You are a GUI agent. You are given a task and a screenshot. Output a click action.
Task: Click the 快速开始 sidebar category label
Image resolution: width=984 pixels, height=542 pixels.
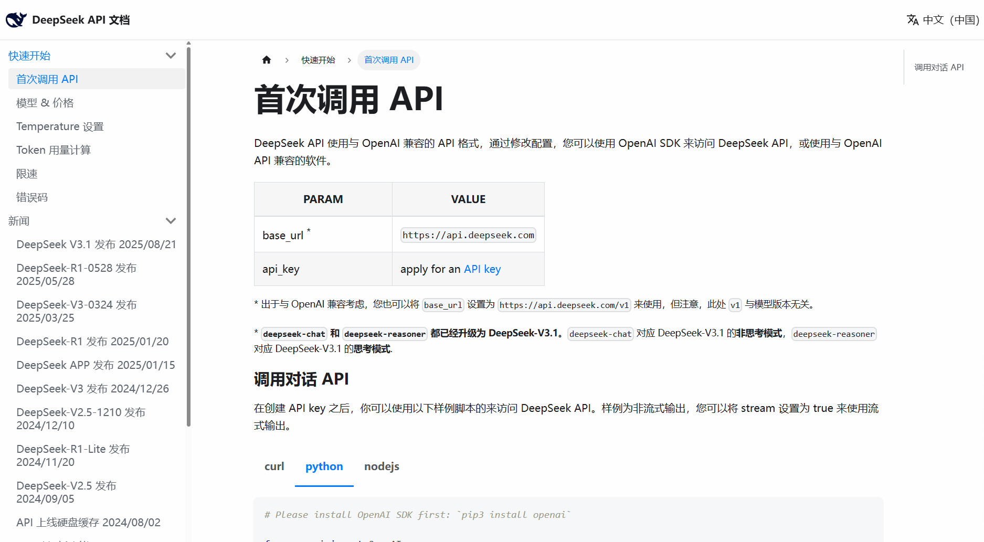click(x=29, y=56)
